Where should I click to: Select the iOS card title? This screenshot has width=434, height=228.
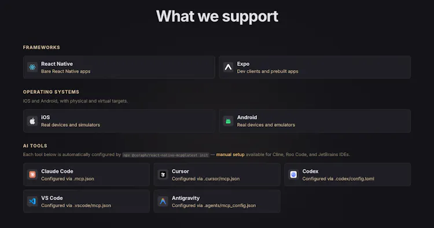pos(45,117)
